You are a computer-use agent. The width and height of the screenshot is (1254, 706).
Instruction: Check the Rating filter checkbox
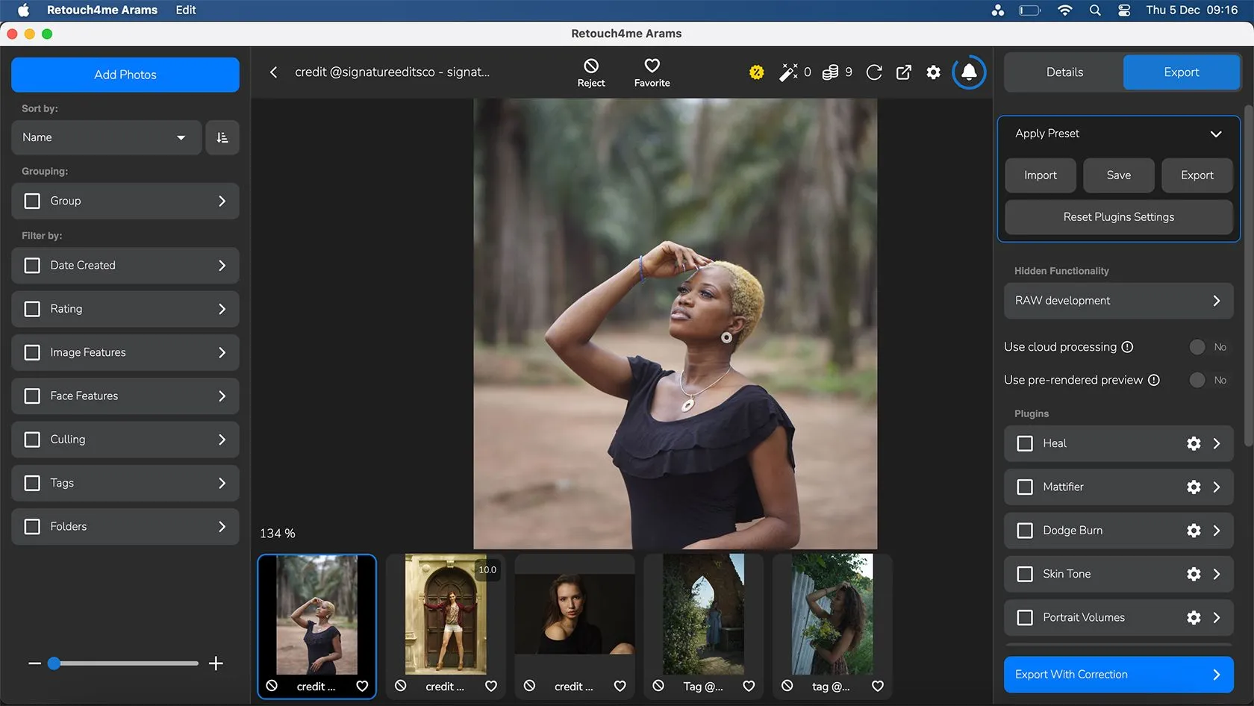point(32,309)
